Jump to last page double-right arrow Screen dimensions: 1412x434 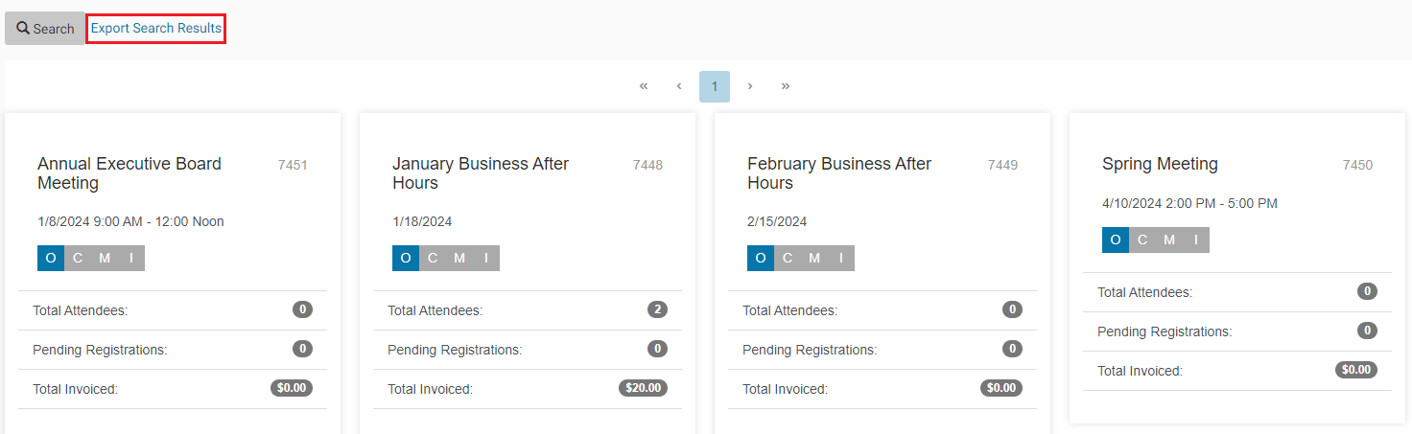coord(786,86)
